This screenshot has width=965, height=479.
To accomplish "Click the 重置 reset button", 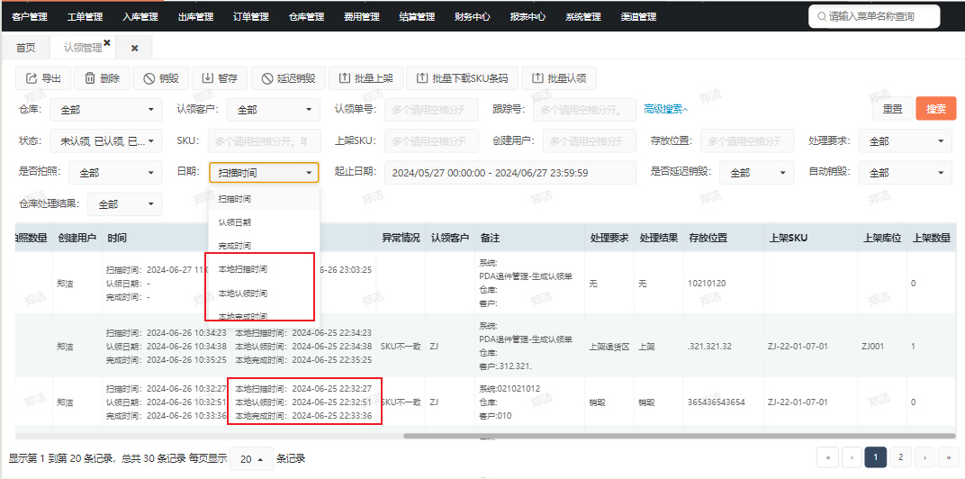I will click(892, 109).
